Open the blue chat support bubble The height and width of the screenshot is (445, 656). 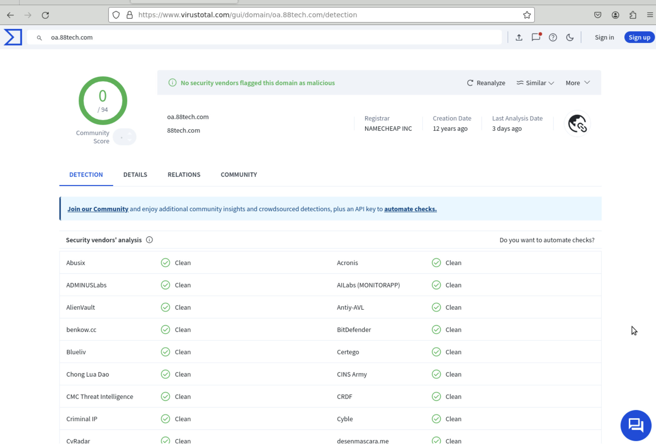(x=635, y=425)
